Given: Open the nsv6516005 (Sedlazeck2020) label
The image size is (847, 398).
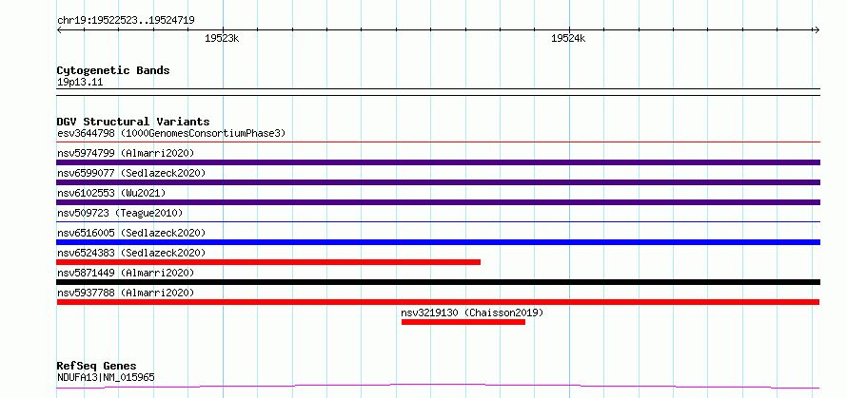Looking at the screenshot, I should (131, 233).
